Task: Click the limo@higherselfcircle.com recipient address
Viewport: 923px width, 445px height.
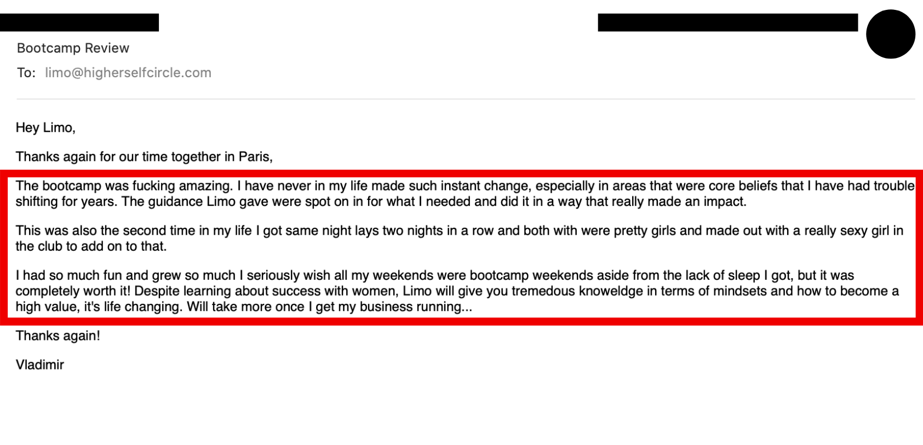Action: (128, 73)
